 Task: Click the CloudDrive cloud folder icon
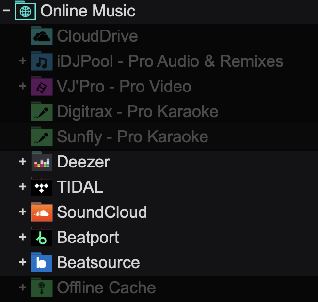(x=41, y=36)
